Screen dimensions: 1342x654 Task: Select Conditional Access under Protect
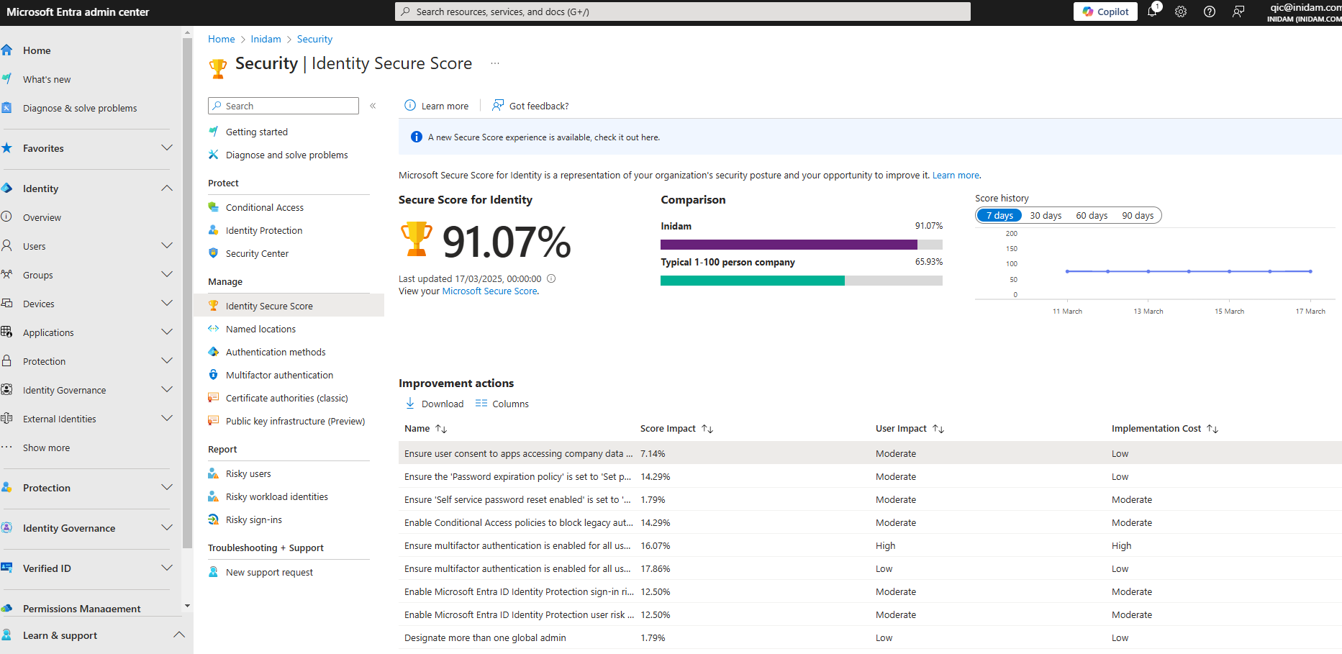coord(264,207)
